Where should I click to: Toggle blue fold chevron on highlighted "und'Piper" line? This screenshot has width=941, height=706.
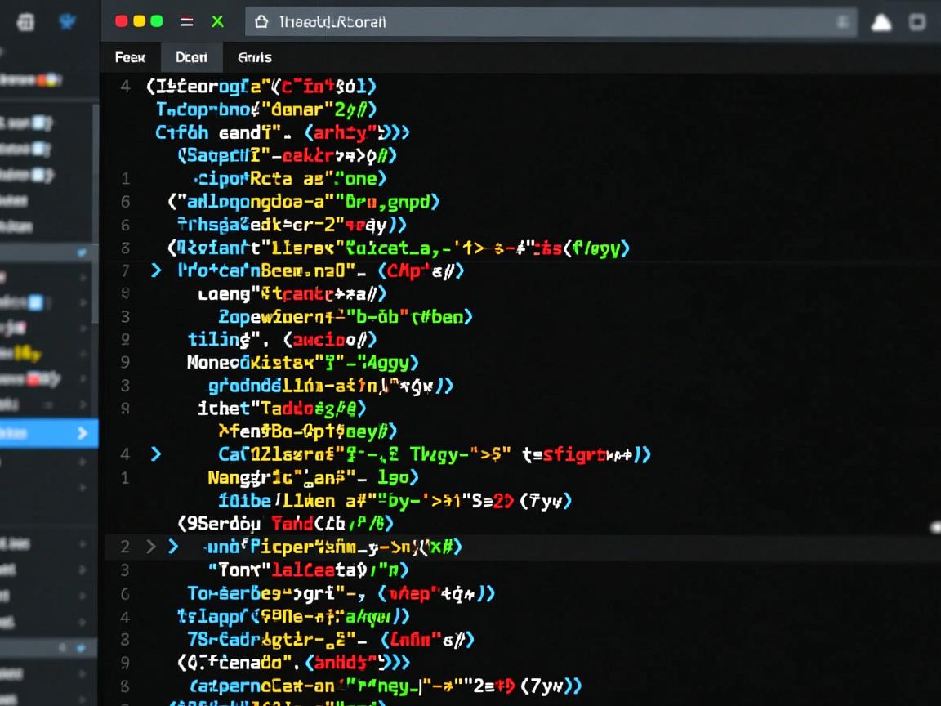point(172,547)
